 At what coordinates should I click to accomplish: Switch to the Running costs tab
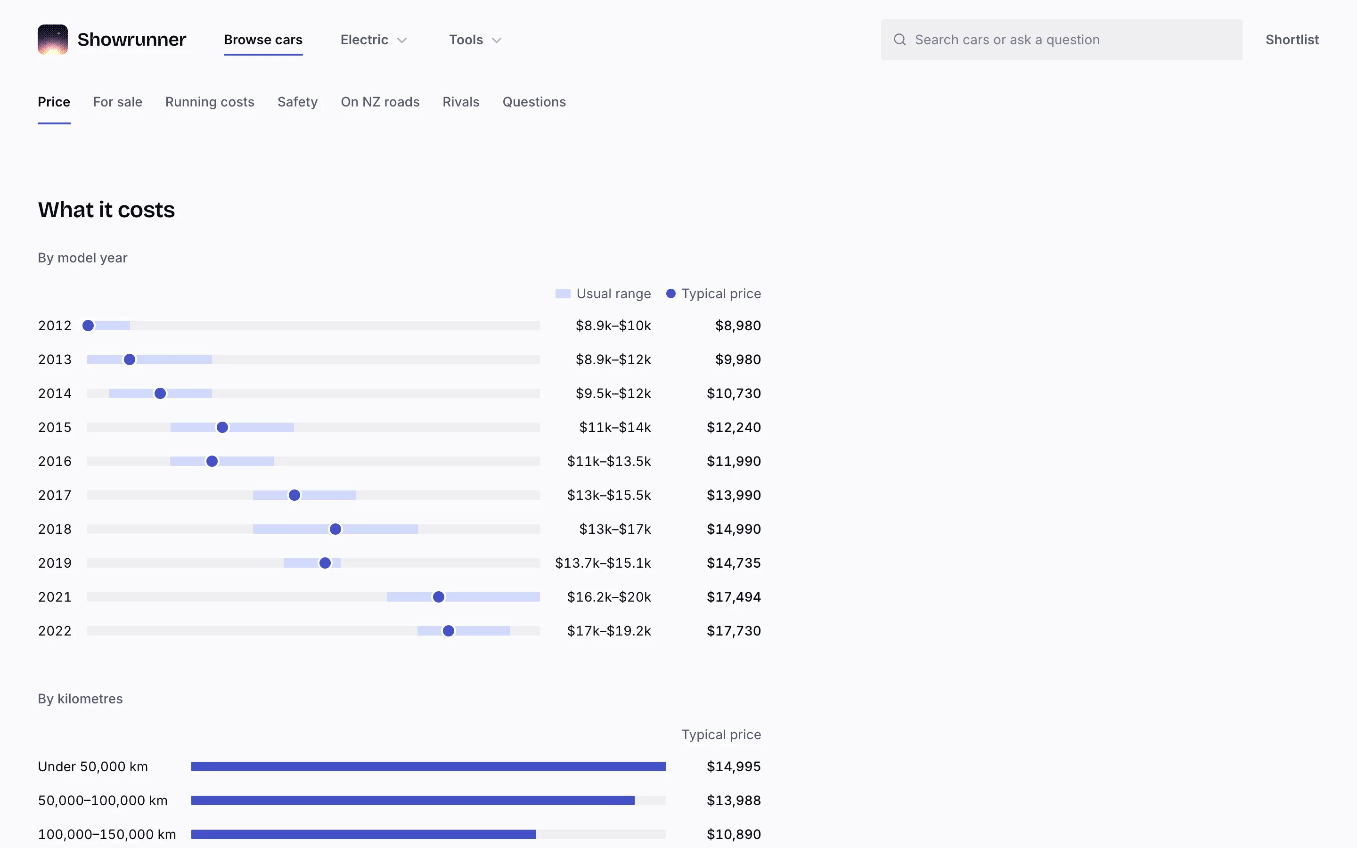click(210, 102)
